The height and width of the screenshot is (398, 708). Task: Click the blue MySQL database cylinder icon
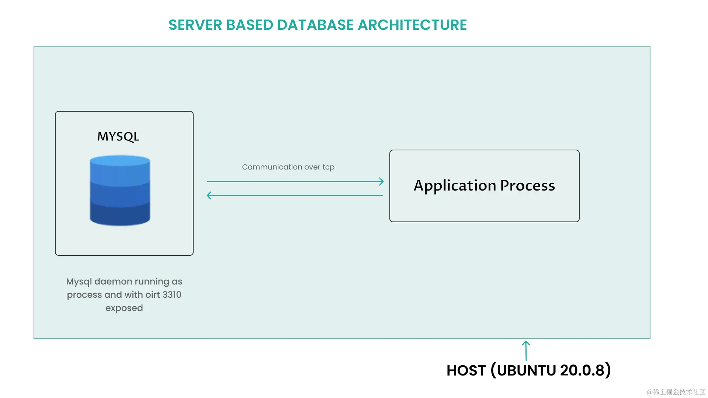coord(119,190)
